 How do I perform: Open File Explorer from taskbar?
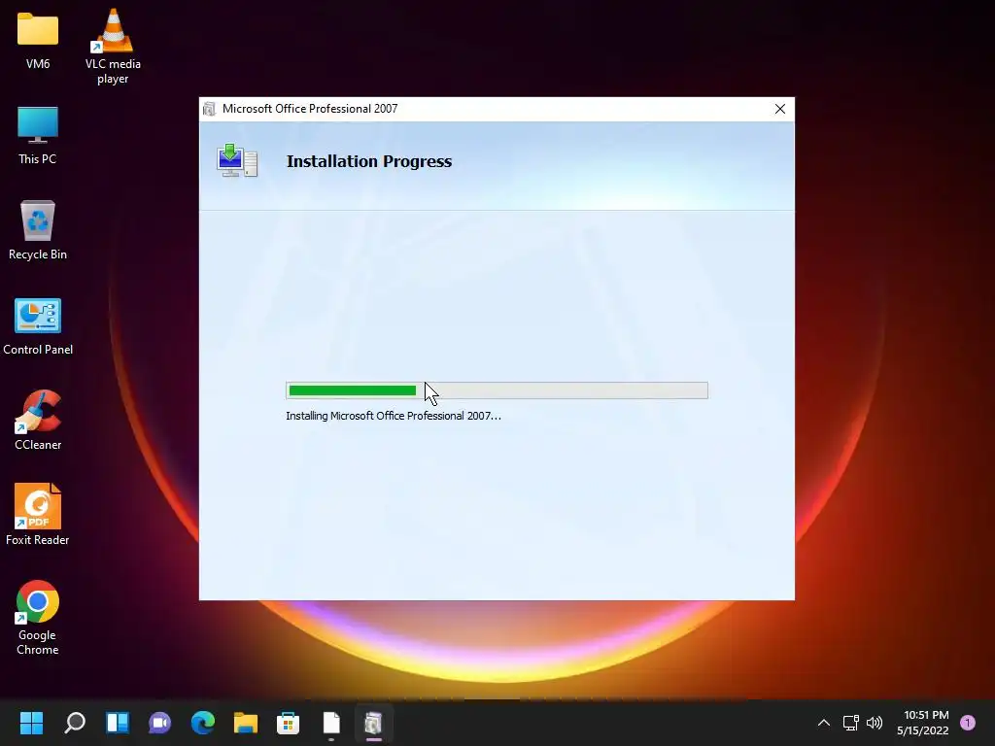pyautogui.click(x=246, y=723)
